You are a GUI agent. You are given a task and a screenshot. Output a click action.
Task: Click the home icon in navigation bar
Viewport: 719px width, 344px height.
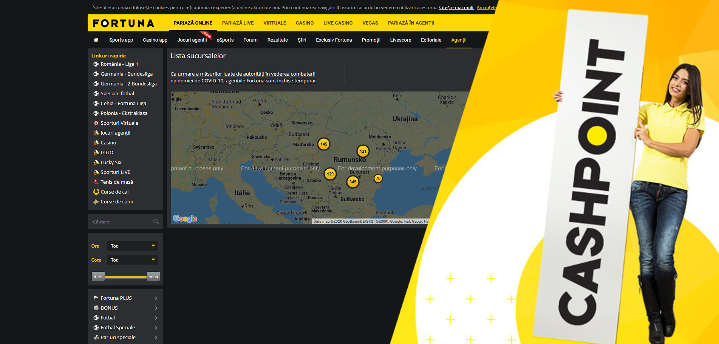pos(96,40)
